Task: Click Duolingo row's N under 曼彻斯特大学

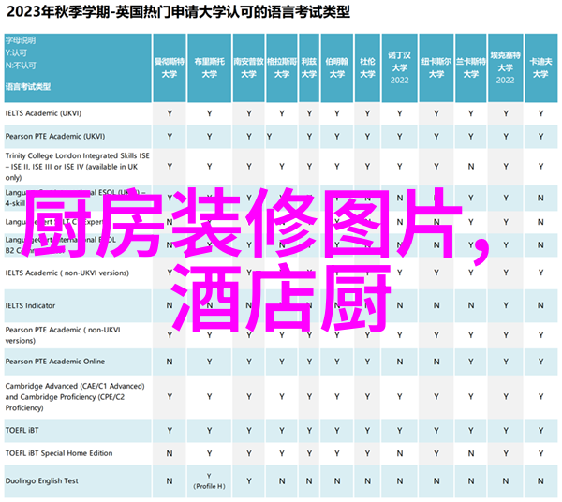Action: [170, 481]
